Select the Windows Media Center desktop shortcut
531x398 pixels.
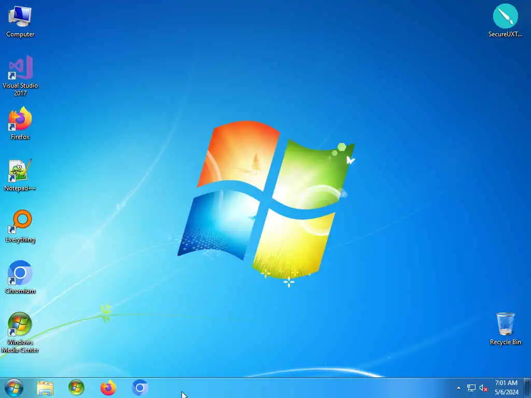point(20,333)
